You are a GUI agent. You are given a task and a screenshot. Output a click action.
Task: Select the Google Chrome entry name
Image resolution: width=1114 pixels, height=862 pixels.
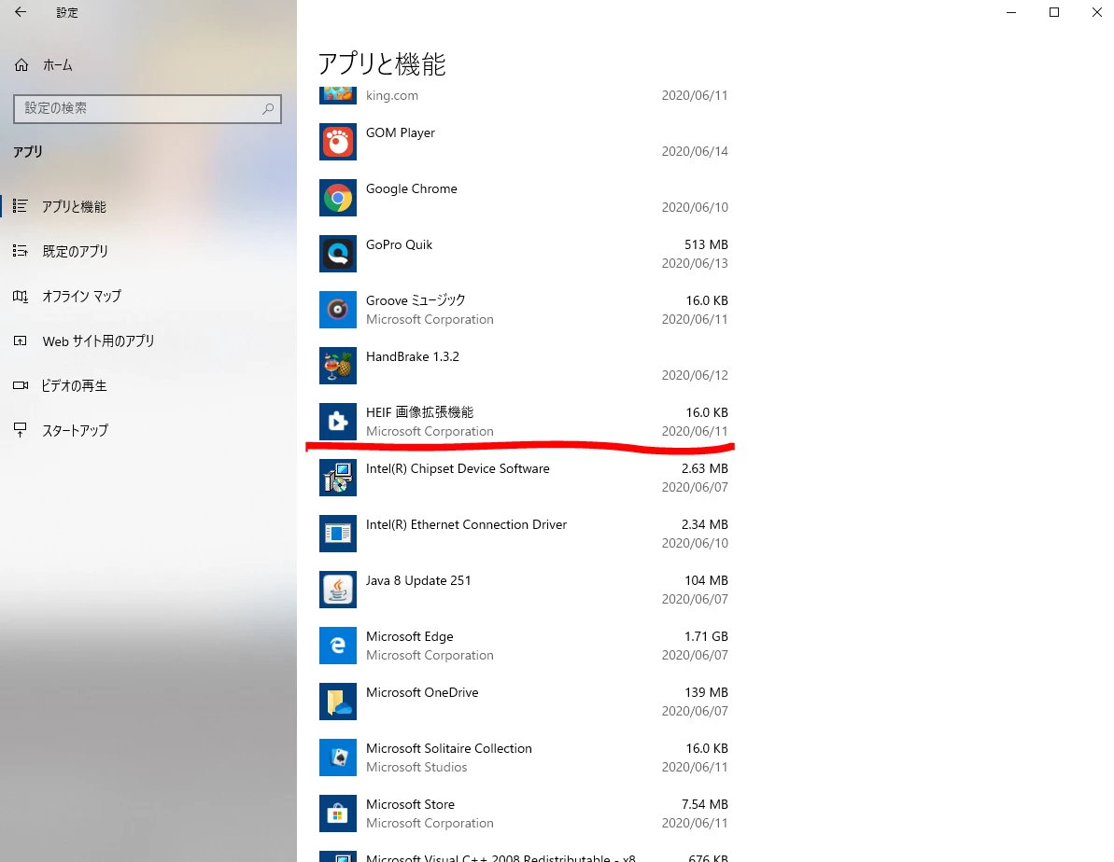coord(412,188)
